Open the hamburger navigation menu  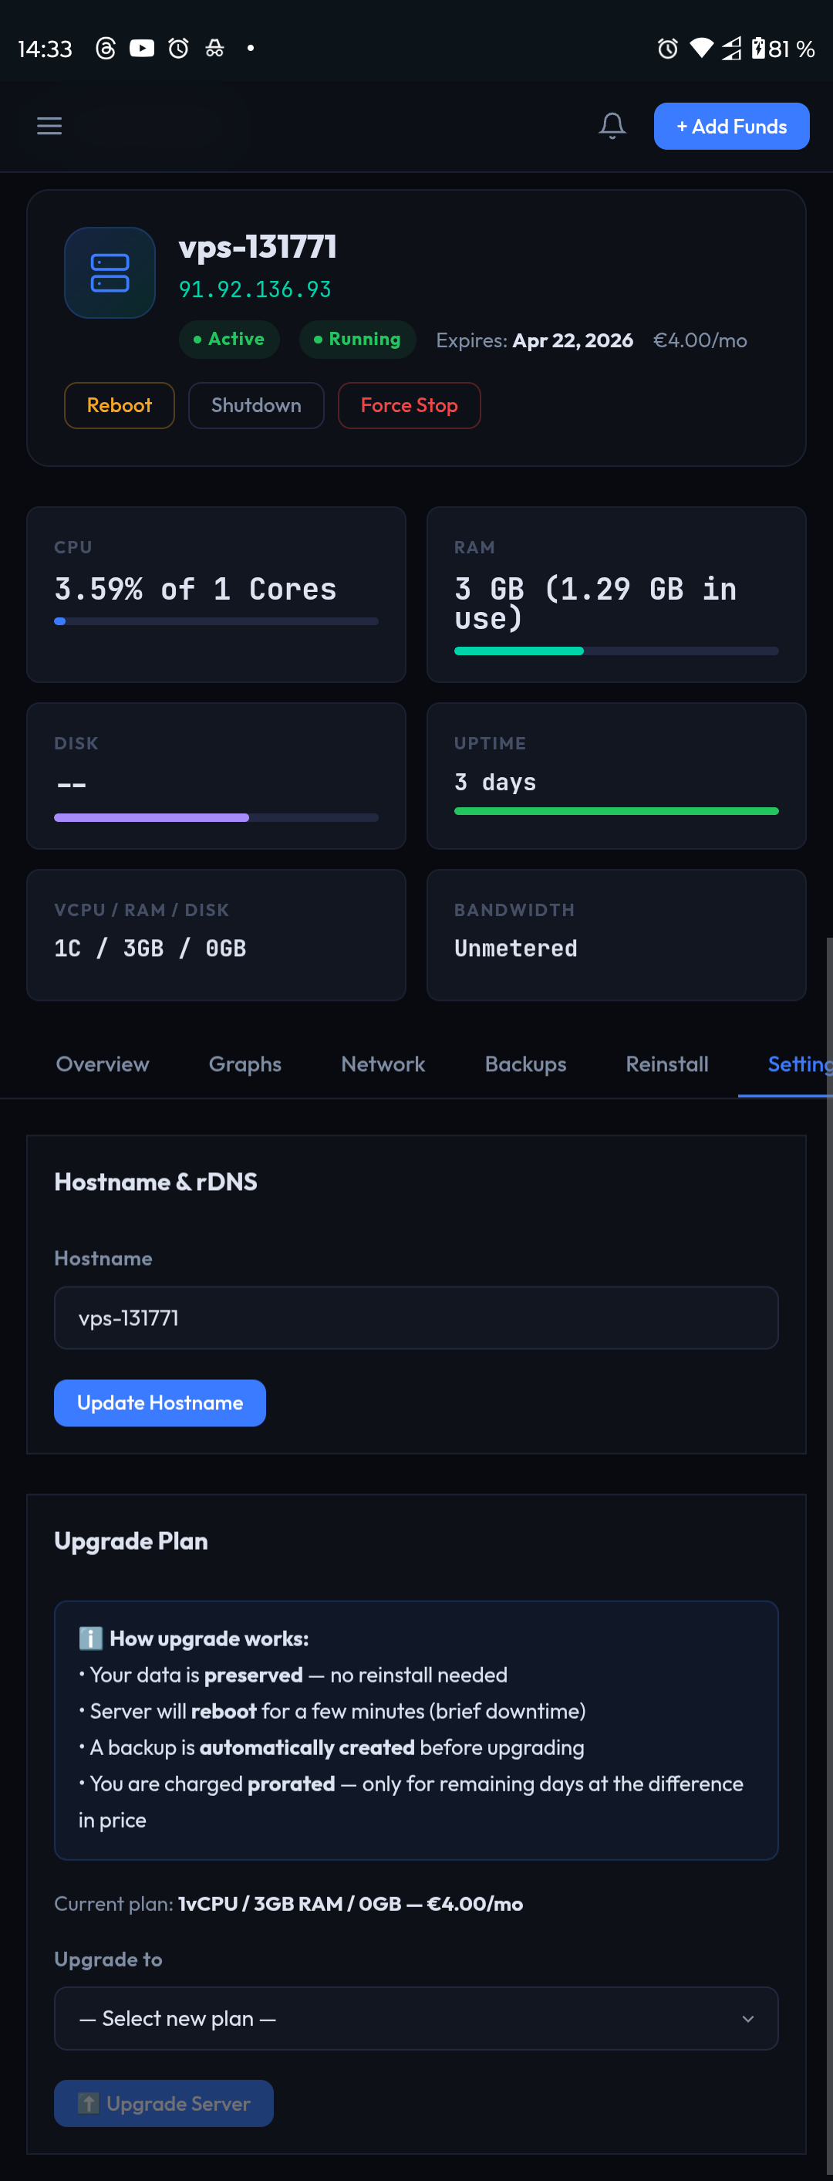pyautogui.click(x=49, y=126)
